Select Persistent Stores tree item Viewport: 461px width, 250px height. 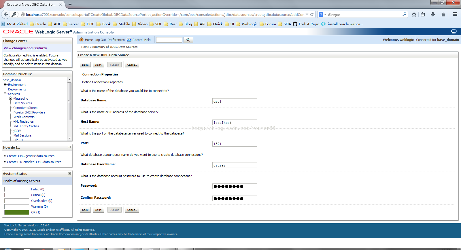tap(25, 108)
